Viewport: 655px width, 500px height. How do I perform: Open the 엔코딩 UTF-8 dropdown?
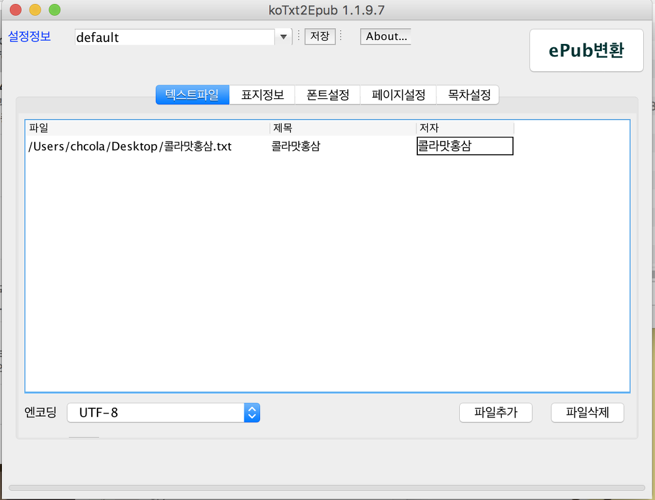(x=163, y=413)
